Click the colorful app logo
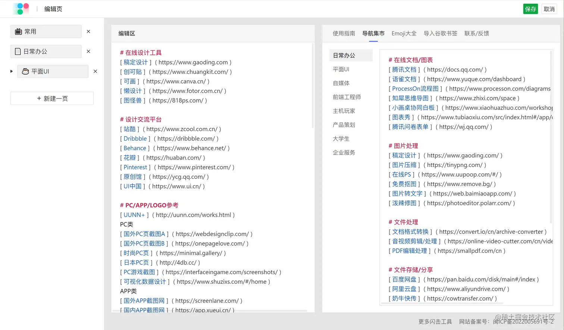This screenshot has width=564, height=330. 21,9
